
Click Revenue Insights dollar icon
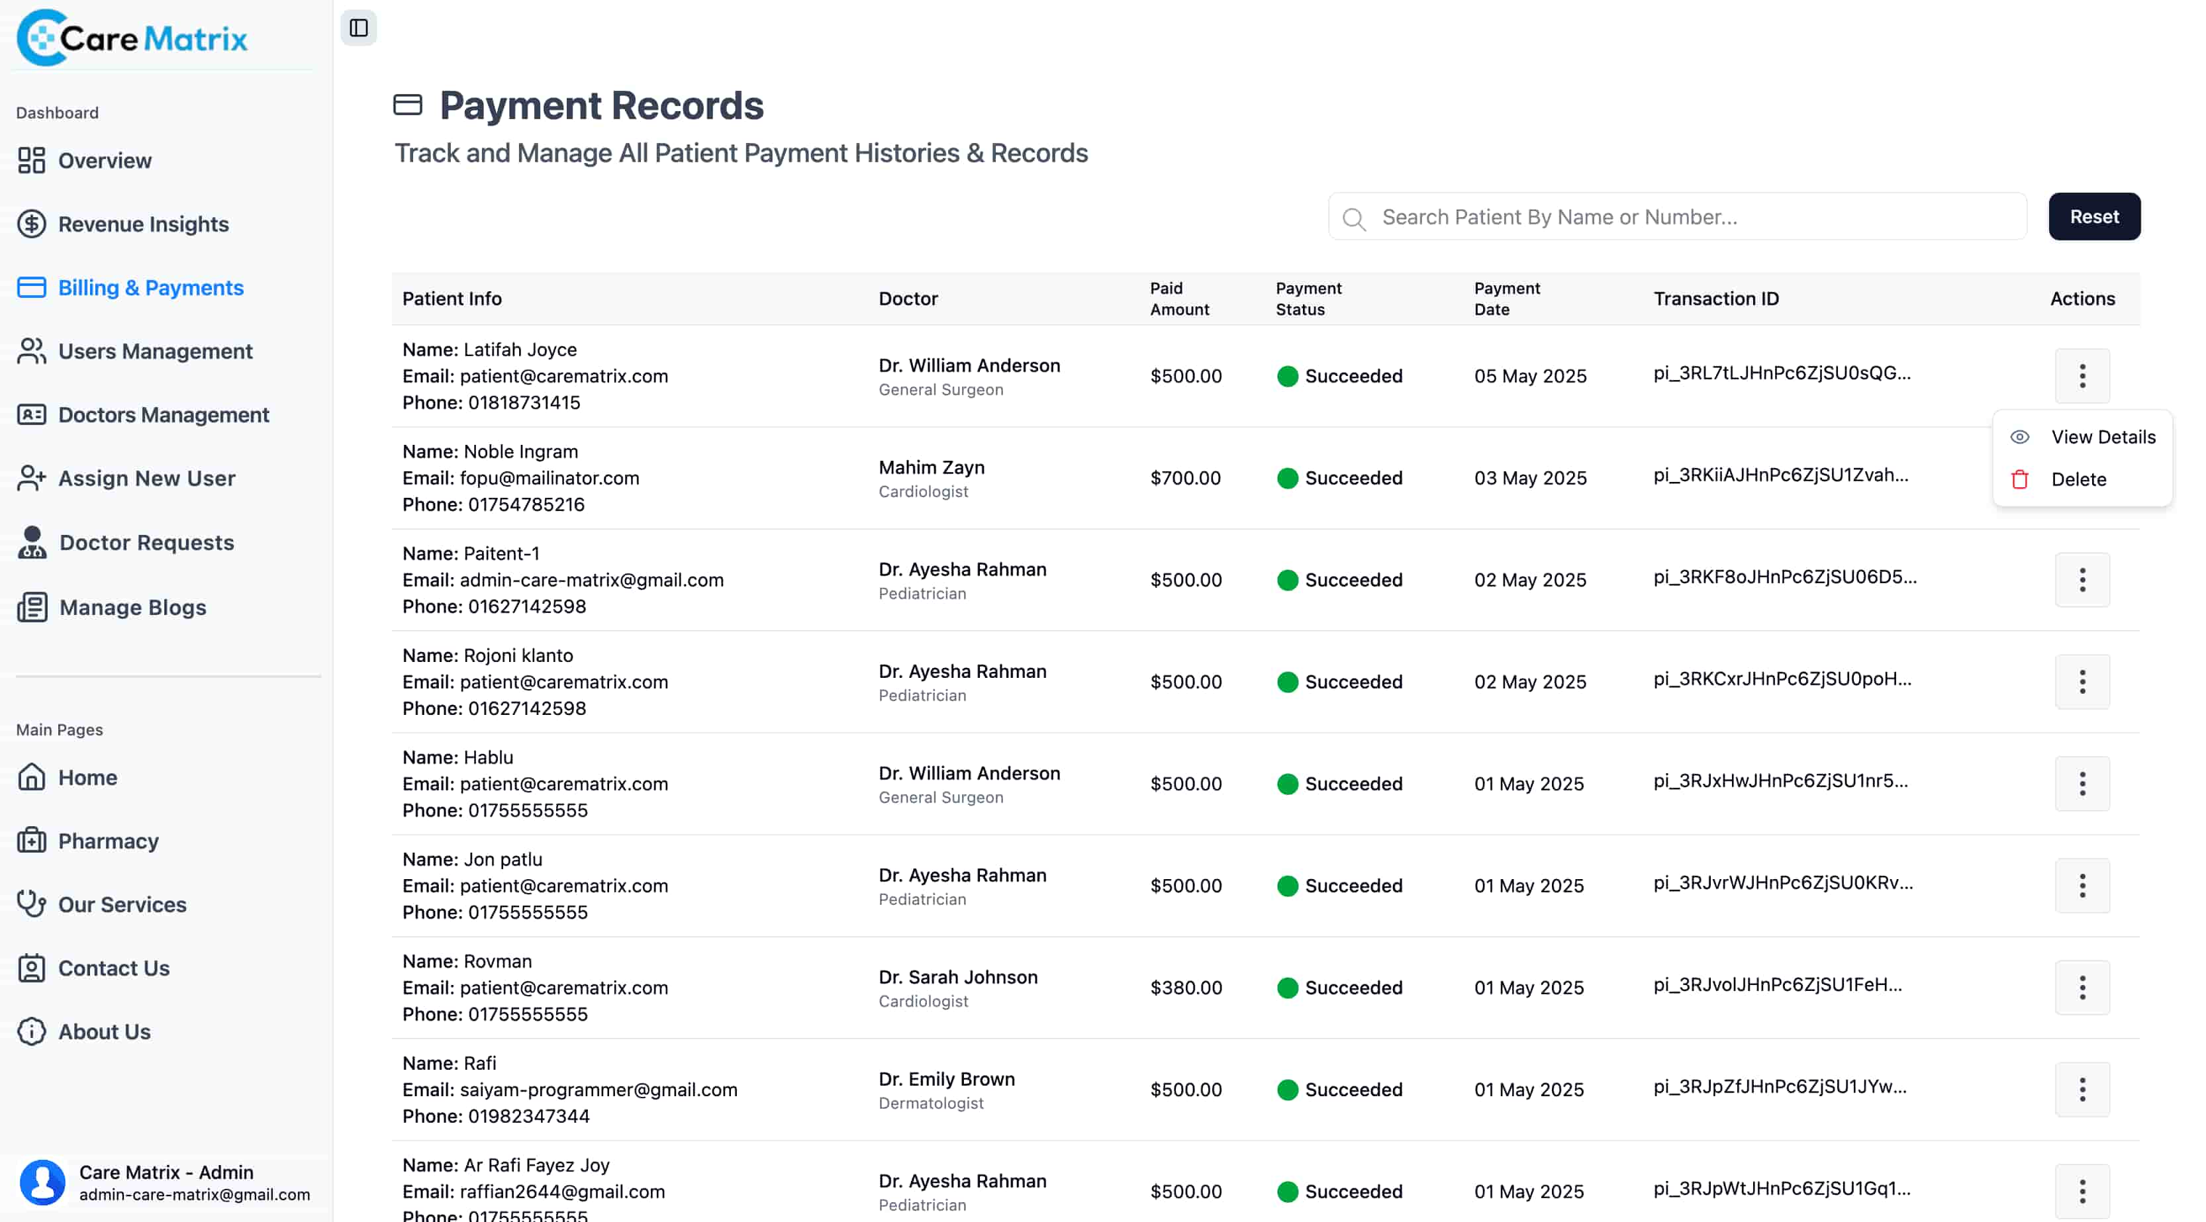(x=32, y=224)
